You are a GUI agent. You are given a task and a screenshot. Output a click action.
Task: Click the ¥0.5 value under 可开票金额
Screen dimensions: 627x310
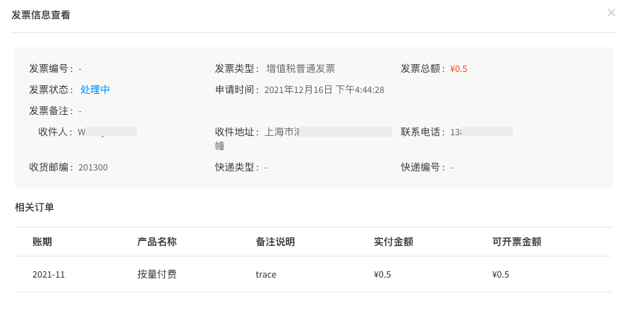coord(501,275)
